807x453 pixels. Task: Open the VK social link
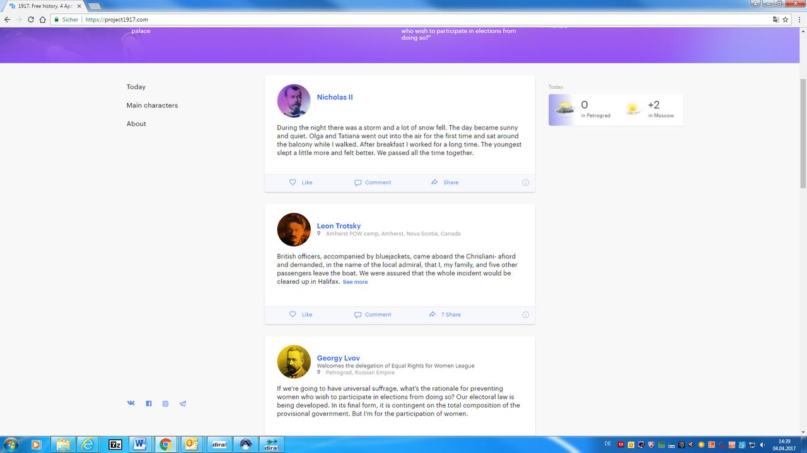pos(131,403)
